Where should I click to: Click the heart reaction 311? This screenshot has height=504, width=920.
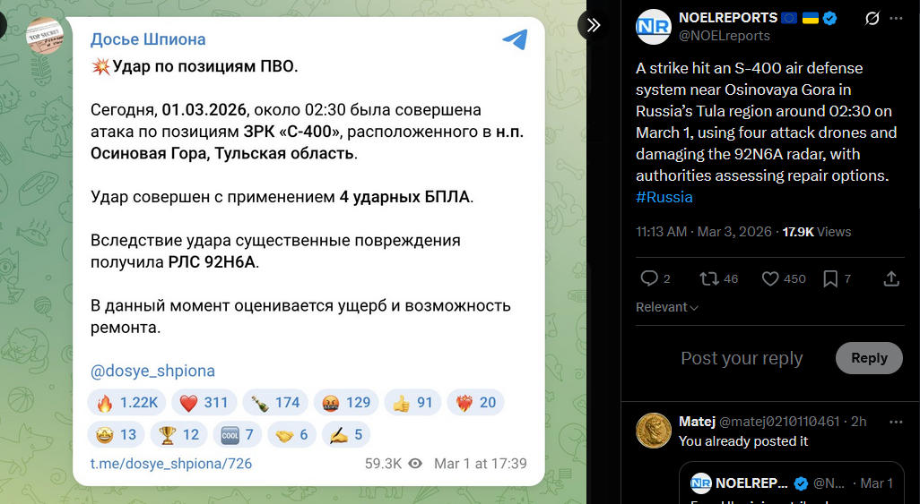tap(204, 403)
